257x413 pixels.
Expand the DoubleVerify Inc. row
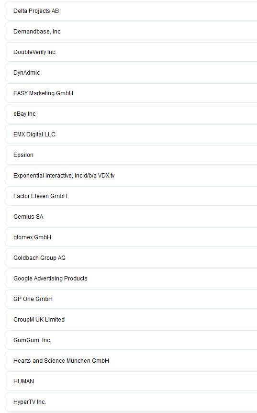point(131,52)
